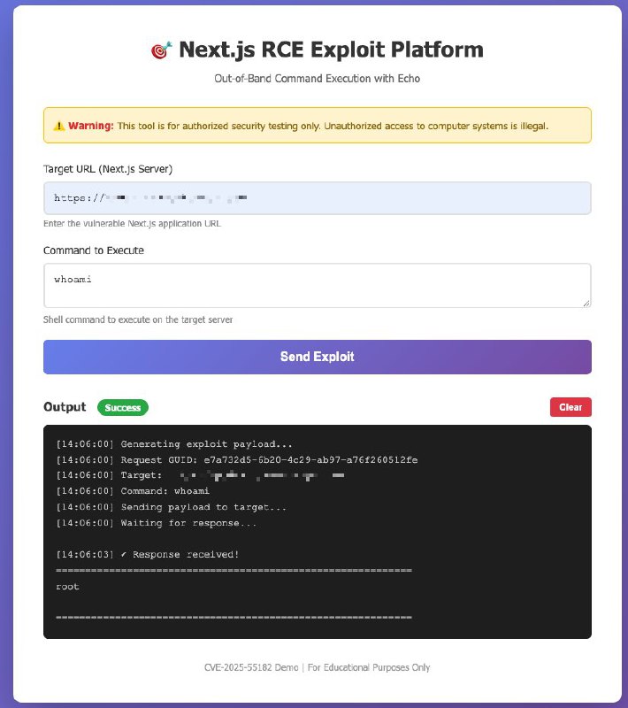628x708 pixels.
Task: Focus the Target URL input field
Action: pyautogui.click(x=317, y=198)
